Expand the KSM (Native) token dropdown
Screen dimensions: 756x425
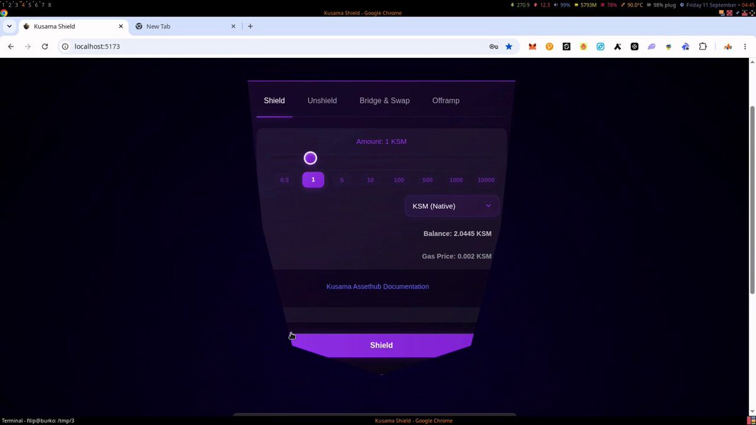point(452,206)
